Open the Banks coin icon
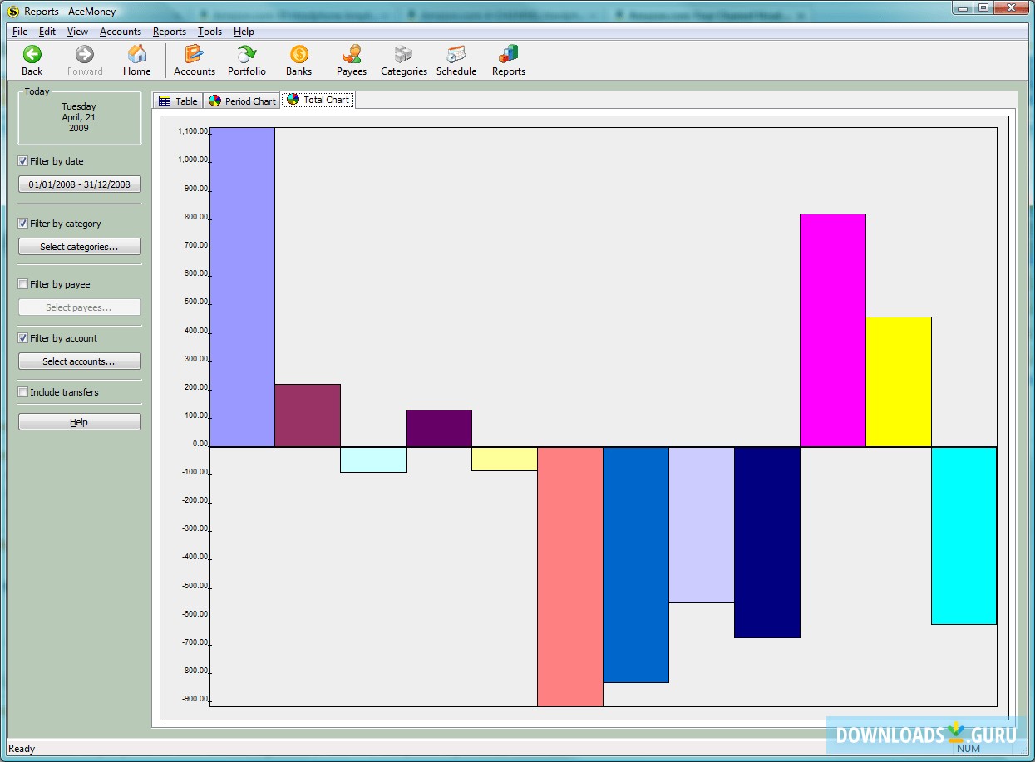 299,55
